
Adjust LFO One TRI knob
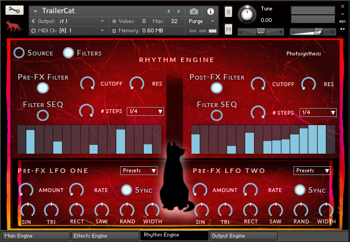[x=52, y=210]
